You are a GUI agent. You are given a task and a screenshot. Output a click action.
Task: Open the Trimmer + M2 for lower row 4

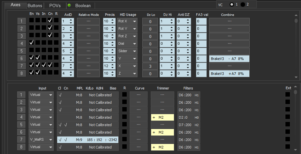tap(163, 117)
